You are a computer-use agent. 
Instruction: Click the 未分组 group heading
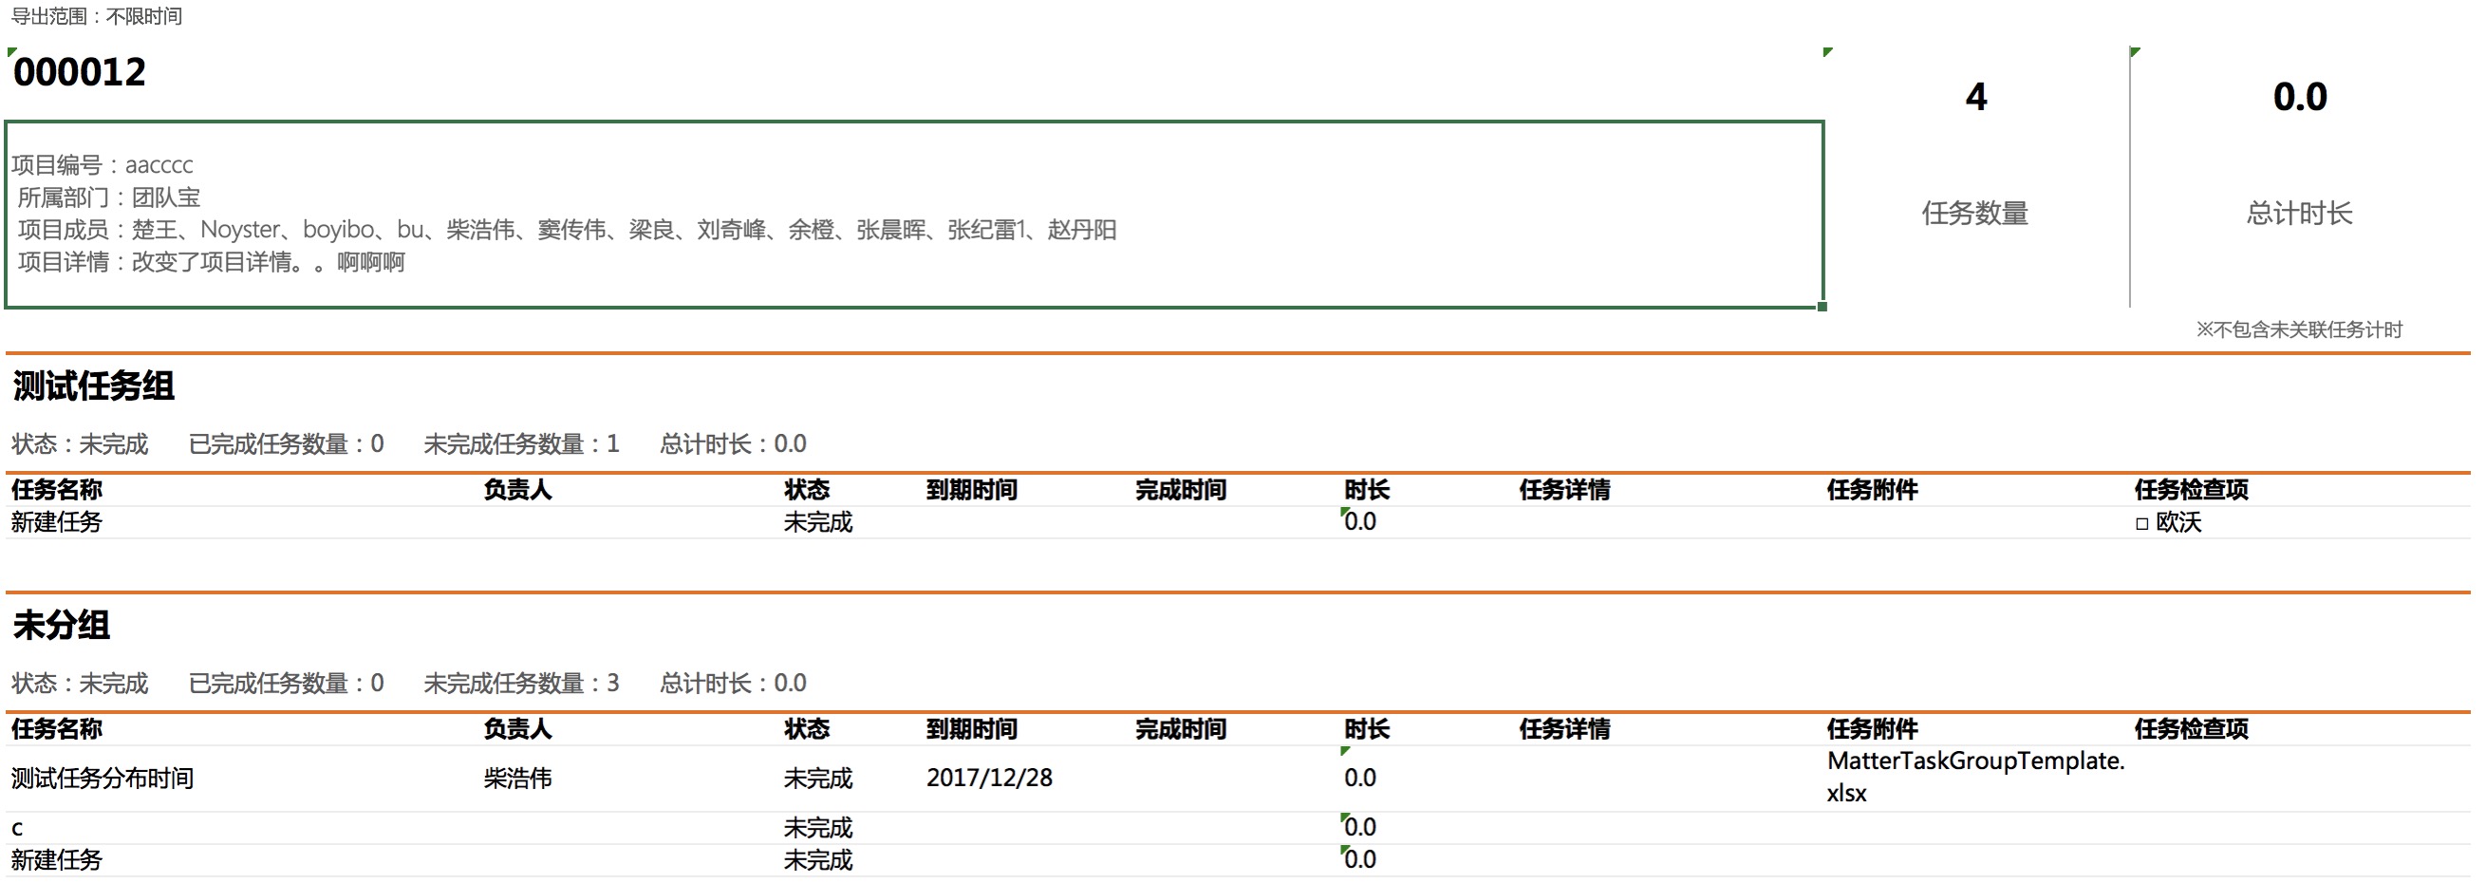coord(60,627)
